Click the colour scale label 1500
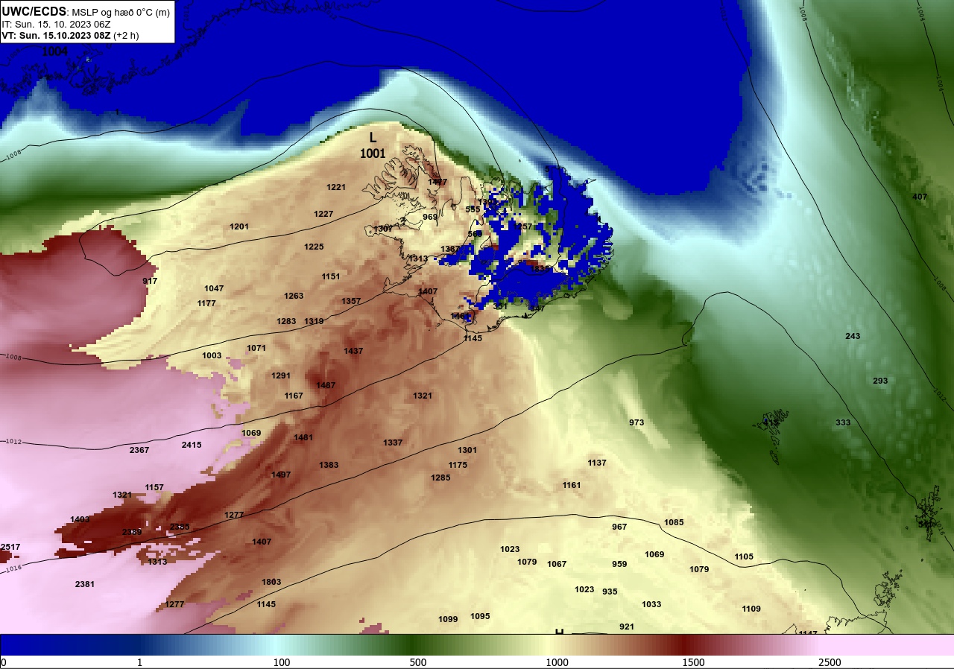The image size is (954, 669). 693,662
